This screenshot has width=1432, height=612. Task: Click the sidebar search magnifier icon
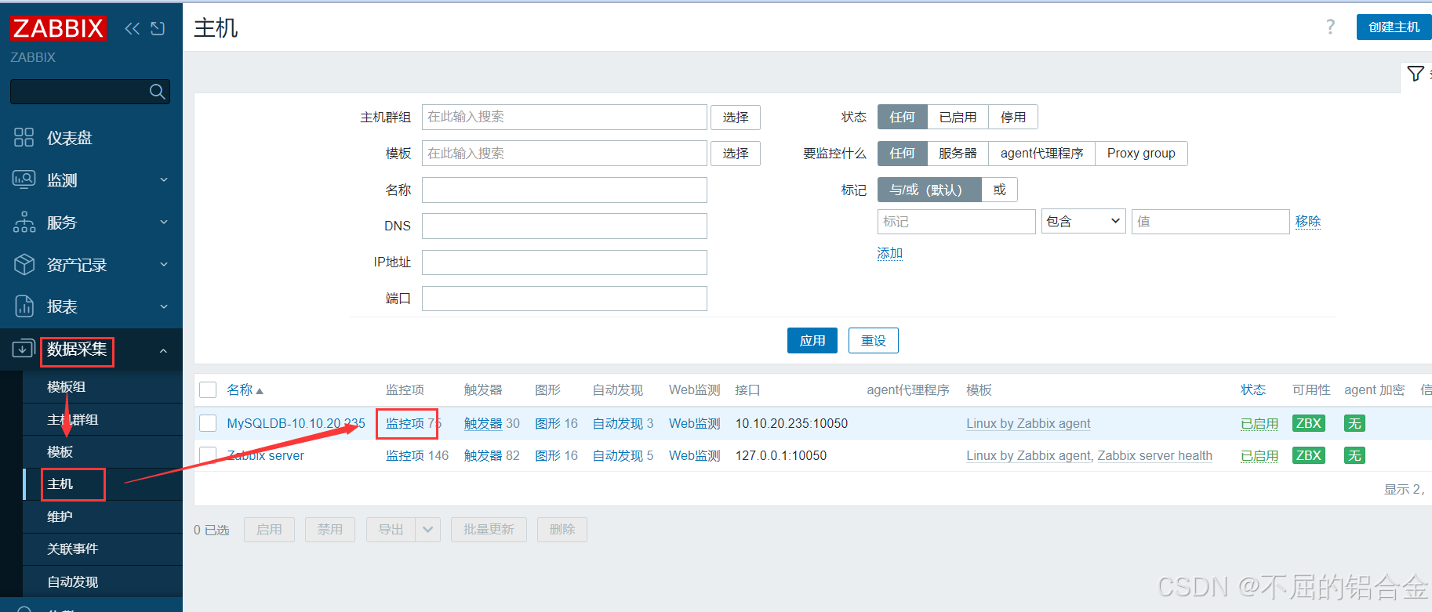click(x=158, y=92)
